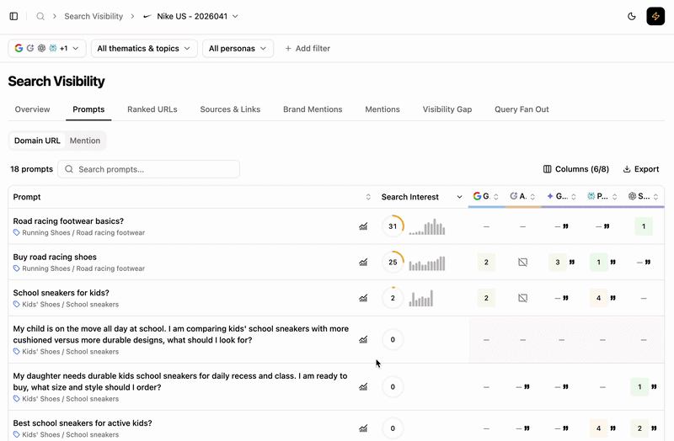Open prompt Best school sneakers for active kids?
Screen dimensions: 674x441
click(x=83, y=423)
